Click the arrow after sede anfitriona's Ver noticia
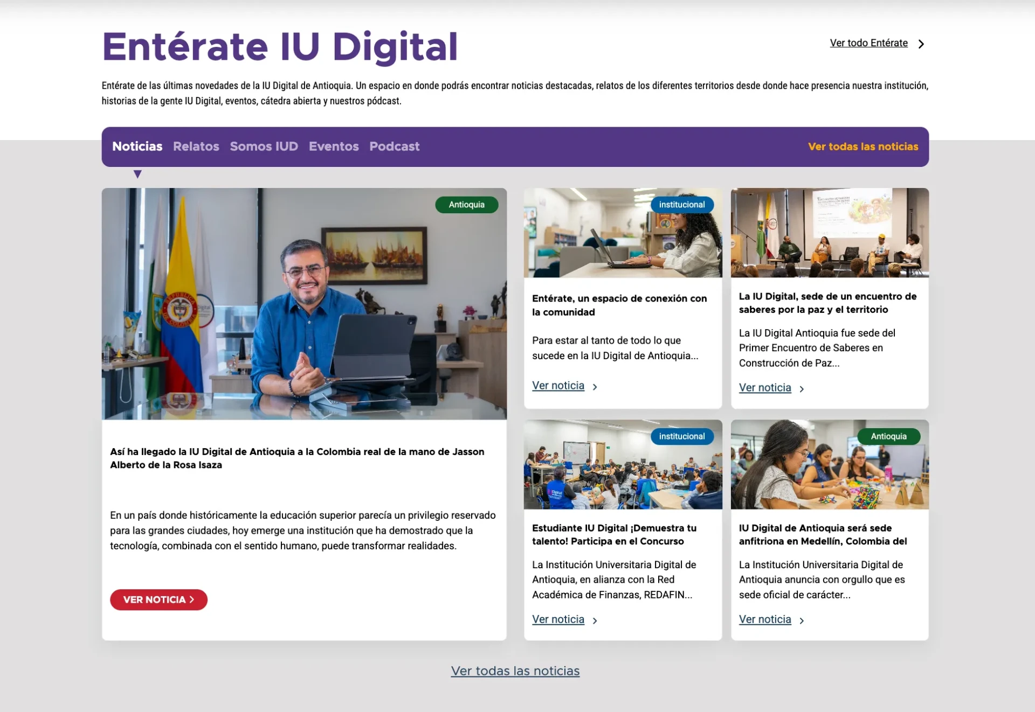1035x712 pixels. (x=802, y=620)
